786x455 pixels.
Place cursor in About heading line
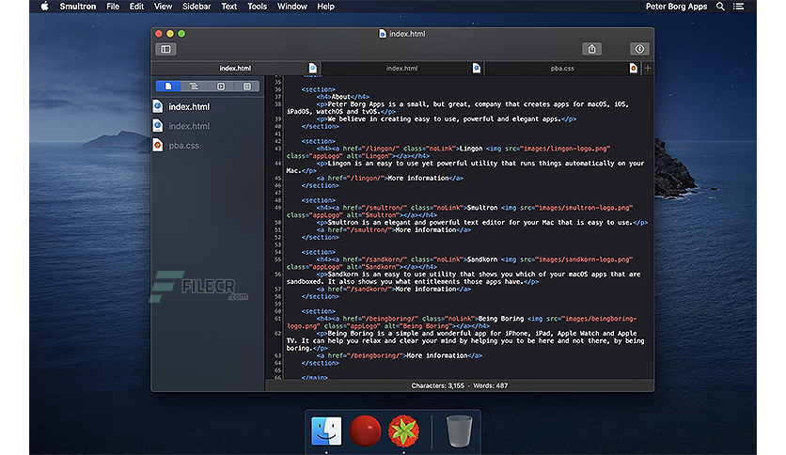pos(343,97)
